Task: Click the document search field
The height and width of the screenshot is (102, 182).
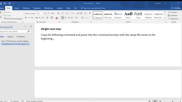Action: [13, 31]
